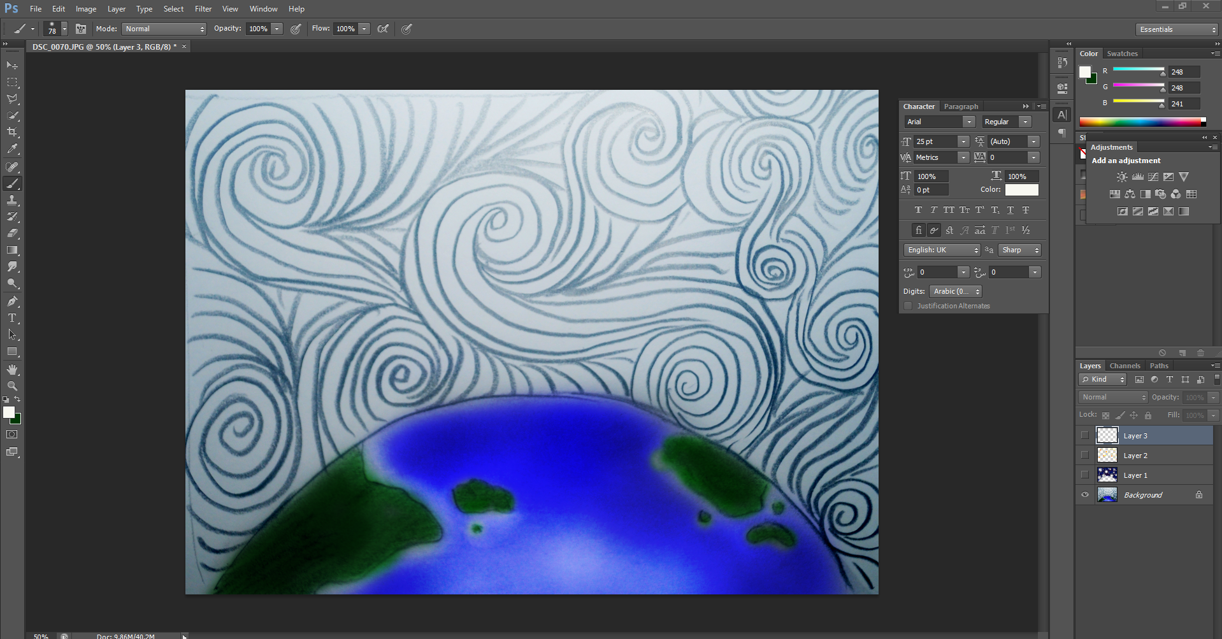Add a Channel Mixer adjustment
The width and height of the screenshot is (1222, 639).
[1176, 194]
